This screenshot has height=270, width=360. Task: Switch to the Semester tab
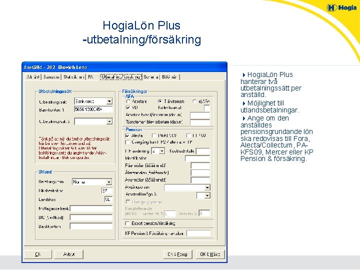coord(51,77)
